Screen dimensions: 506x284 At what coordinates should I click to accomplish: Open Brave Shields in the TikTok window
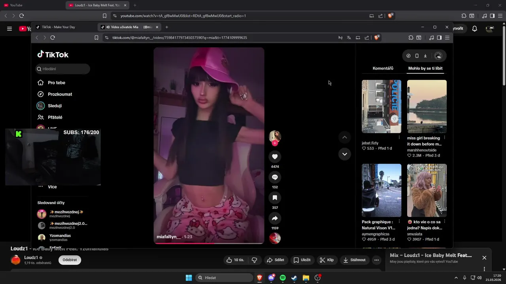[376, 37]
